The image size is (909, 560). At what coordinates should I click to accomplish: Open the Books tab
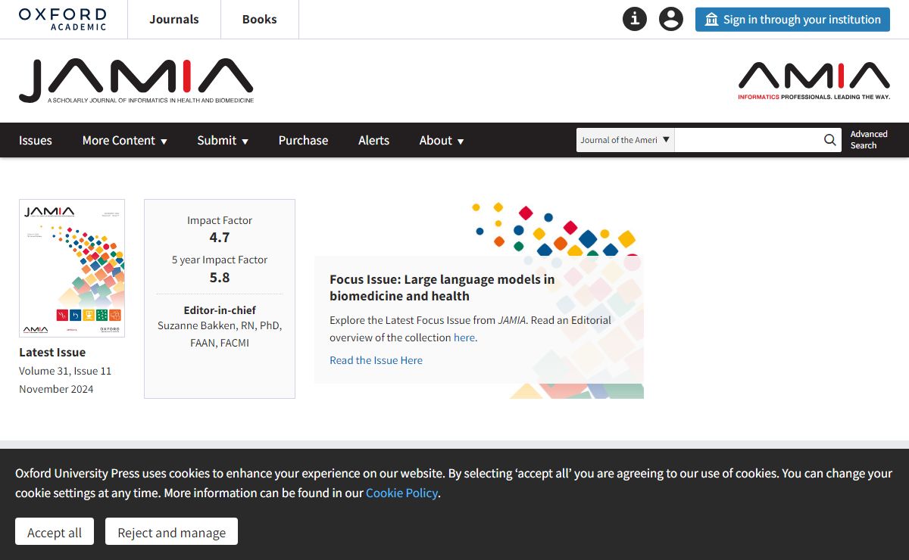point(260,20)
